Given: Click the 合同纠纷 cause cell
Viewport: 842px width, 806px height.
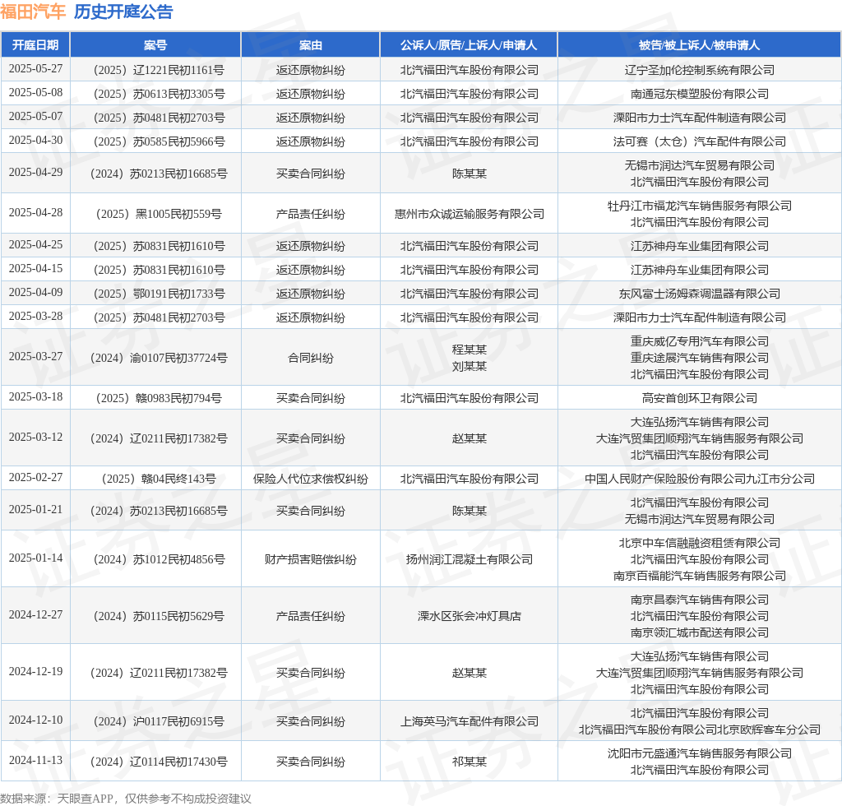Looking at the screenshot, I should 310,358.
